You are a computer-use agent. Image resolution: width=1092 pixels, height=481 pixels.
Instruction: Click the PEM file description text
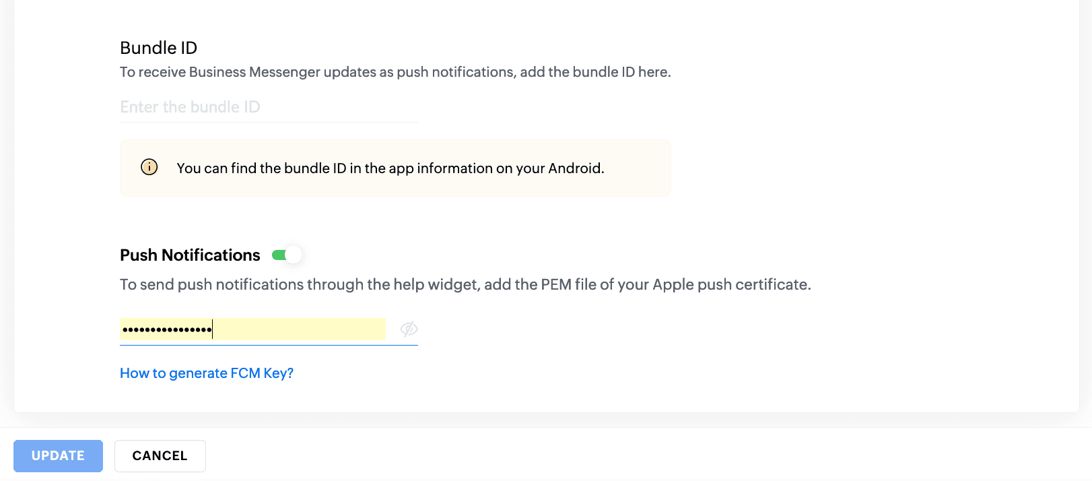(465, 284)
